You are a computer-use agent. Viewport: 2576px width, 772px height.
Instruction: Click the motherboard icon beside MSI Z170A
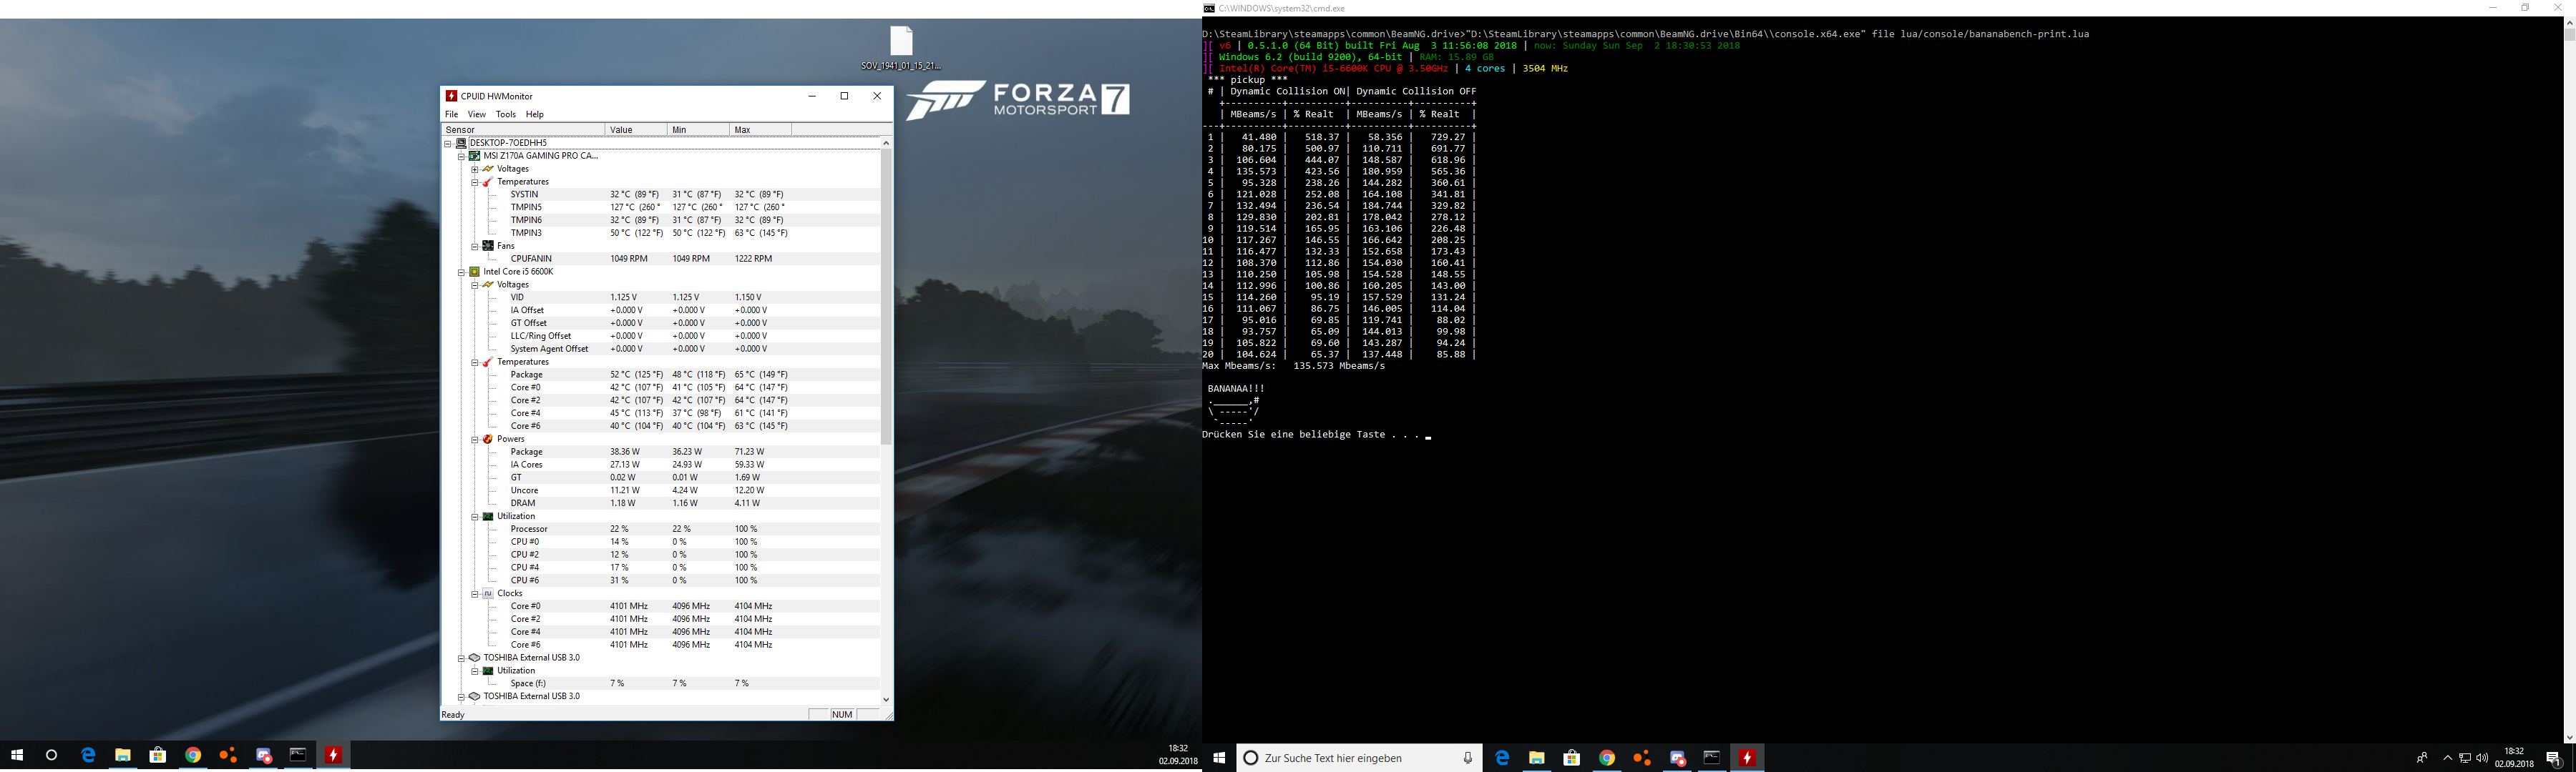[474, 156]
